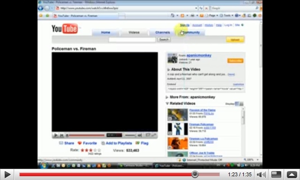This screenshot has width=300, height=180.
Task: Click the Favorite heart icon
Action: (80, 143)
